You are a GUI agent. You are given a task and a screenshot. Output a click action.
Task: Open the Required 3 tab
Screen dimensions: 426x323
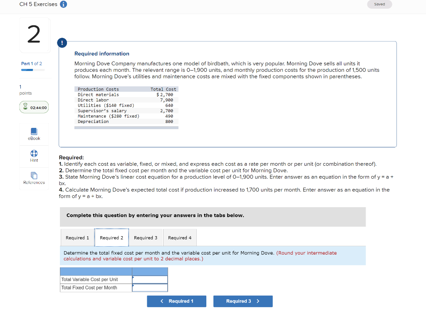tap(145, 237)
